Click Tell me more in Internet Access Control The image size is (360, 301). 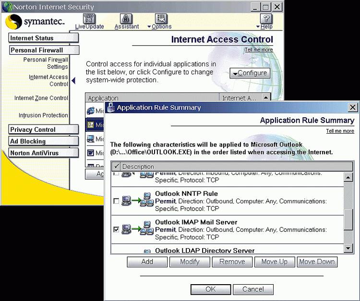(259, 50)
